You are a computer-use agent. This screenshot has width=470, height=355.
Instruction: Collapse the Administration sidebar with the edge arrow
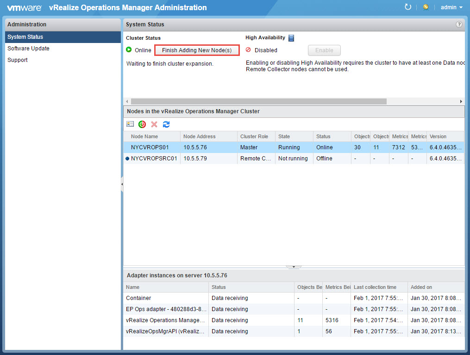(x=122, y=184)
